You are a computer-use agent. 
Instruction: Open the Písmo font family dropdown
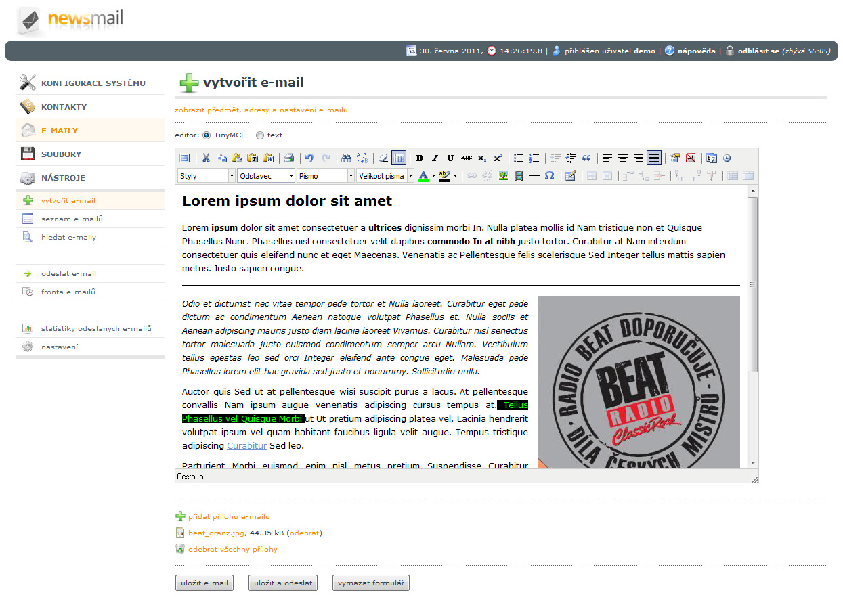[326, 176]
